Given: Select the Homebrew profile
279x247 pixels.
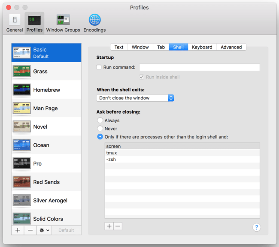Looking at the screenshot, I should pos(46,90).
